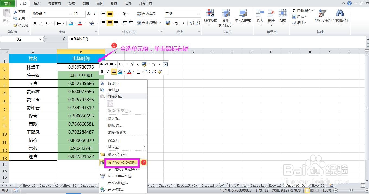Open Cell Styles (单元格样式)

(x=243, y=18)
